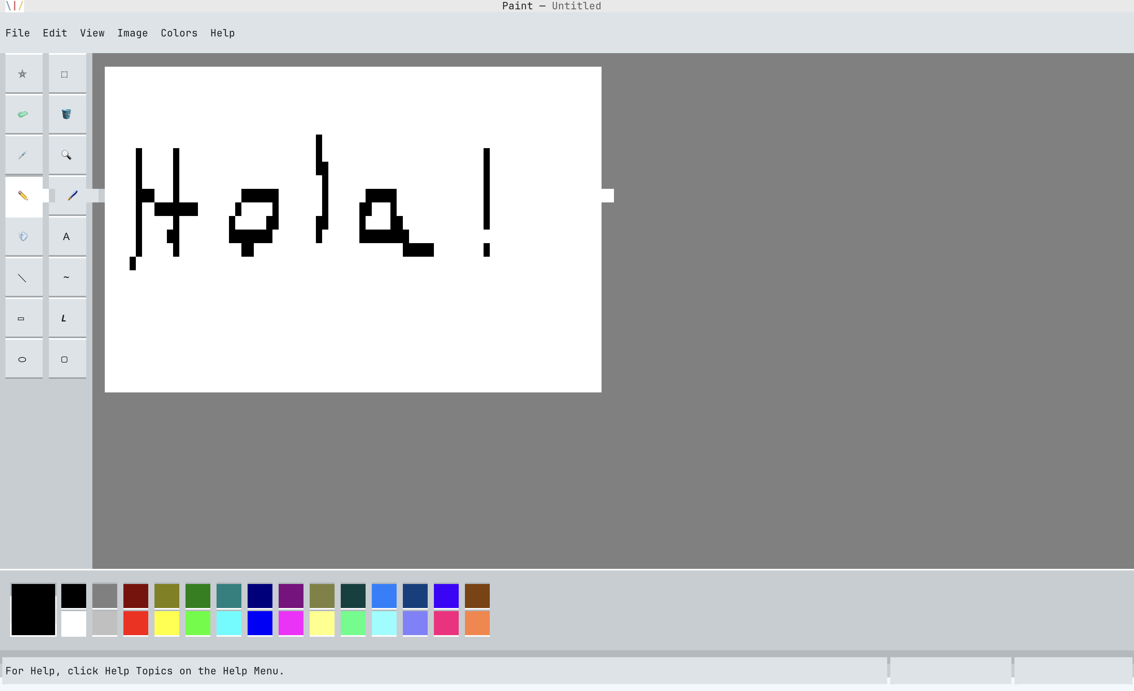Open the Image menu
The image size is (1134, 691).
point(133,33)
